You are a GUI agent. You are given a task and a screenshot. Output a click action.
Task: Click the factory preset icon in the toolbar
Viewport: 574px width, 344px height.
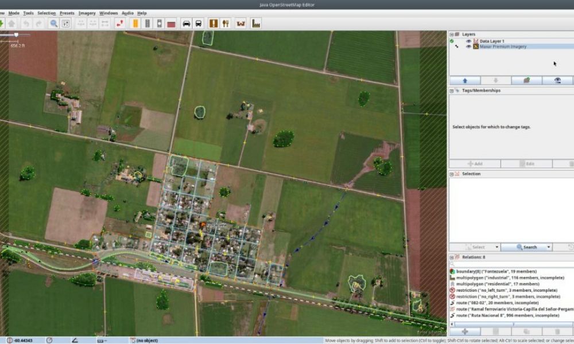click(x=255, y=24)
